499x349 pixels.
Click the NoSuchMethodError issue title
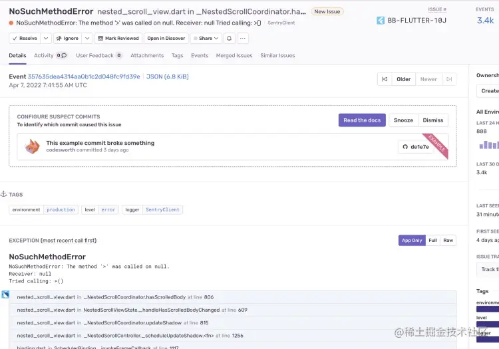(x=51, y=11)
